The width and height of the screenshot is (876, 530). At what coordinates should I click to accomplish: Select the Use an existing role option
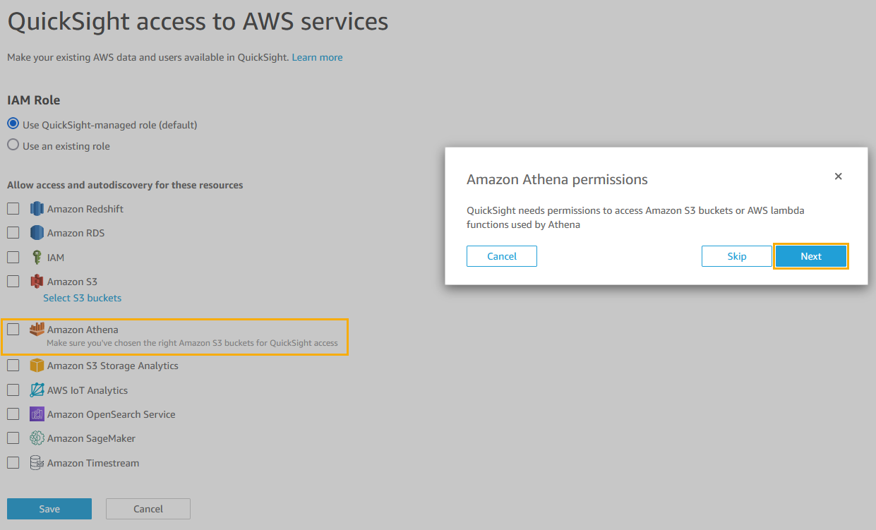(13, 146)
